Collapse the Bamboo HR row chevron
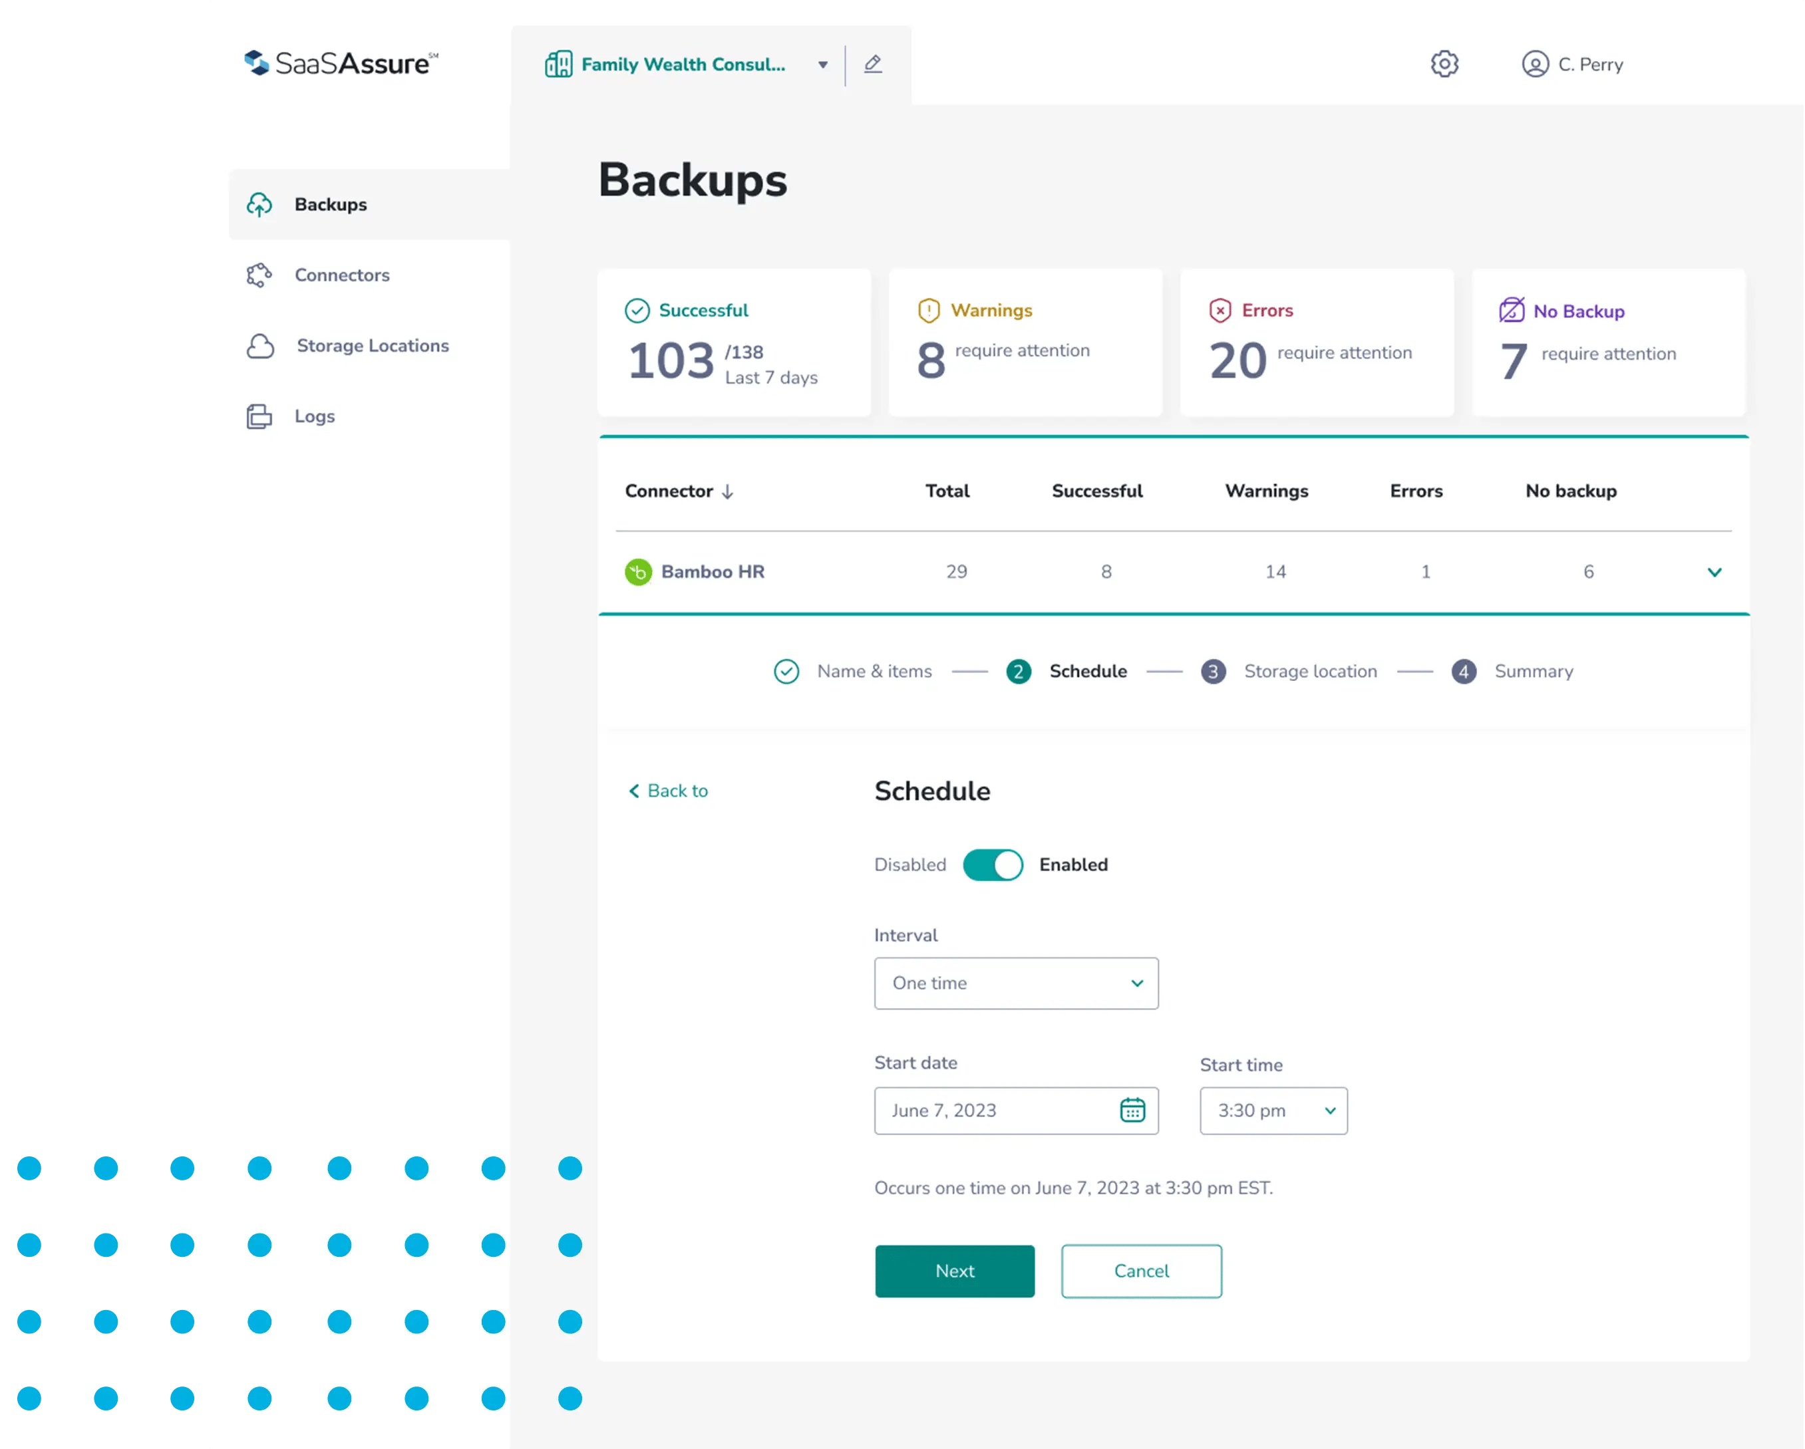Screen dimensions: 1805x1449 tap(1715, 573)
